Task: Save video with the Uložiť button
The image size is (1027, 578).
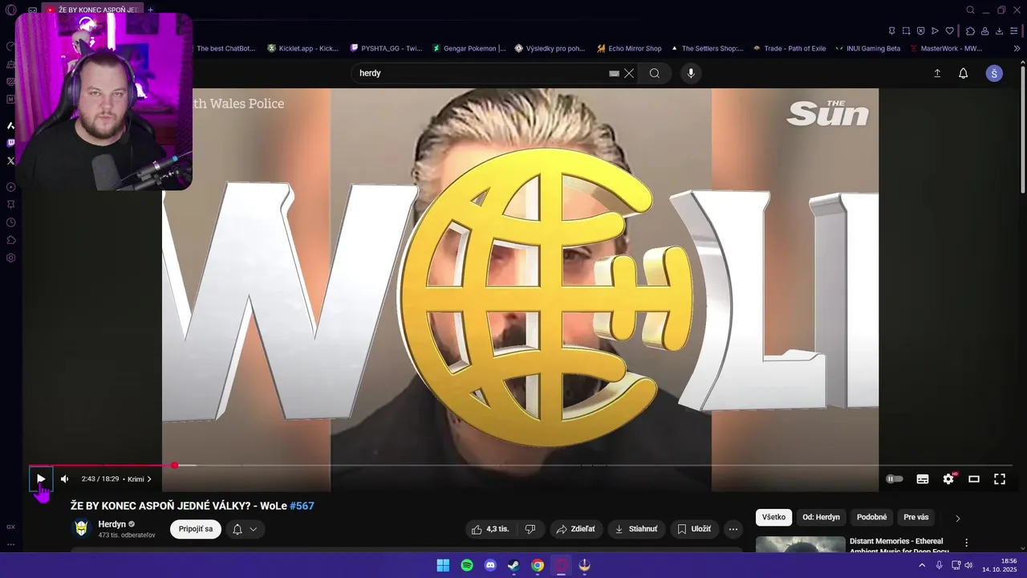Action: click(694, 529)
